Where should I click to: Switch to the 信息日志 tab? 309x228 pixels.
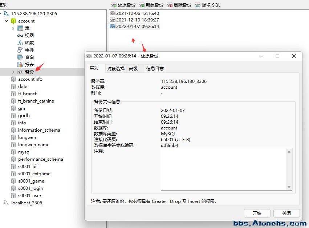[x=155, y=68]
